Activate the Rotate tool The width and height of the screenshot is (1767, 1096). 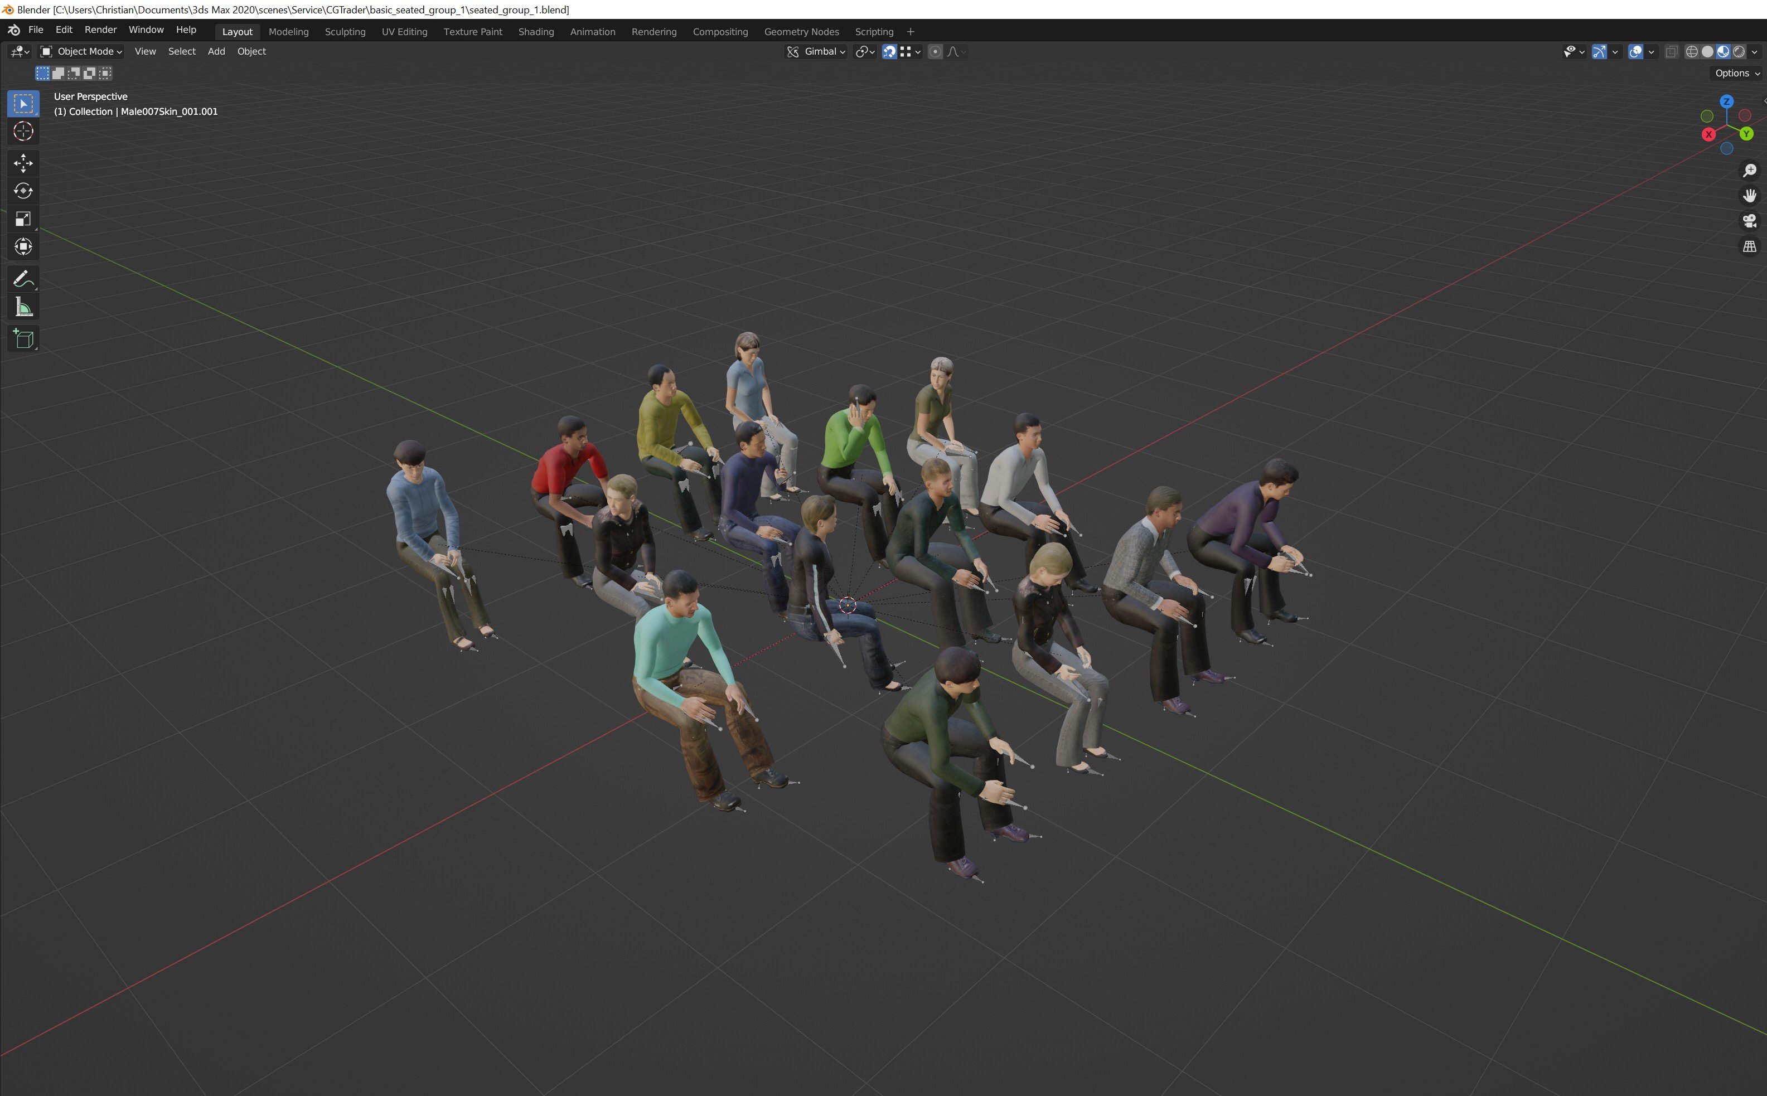(x=23, y=191)
